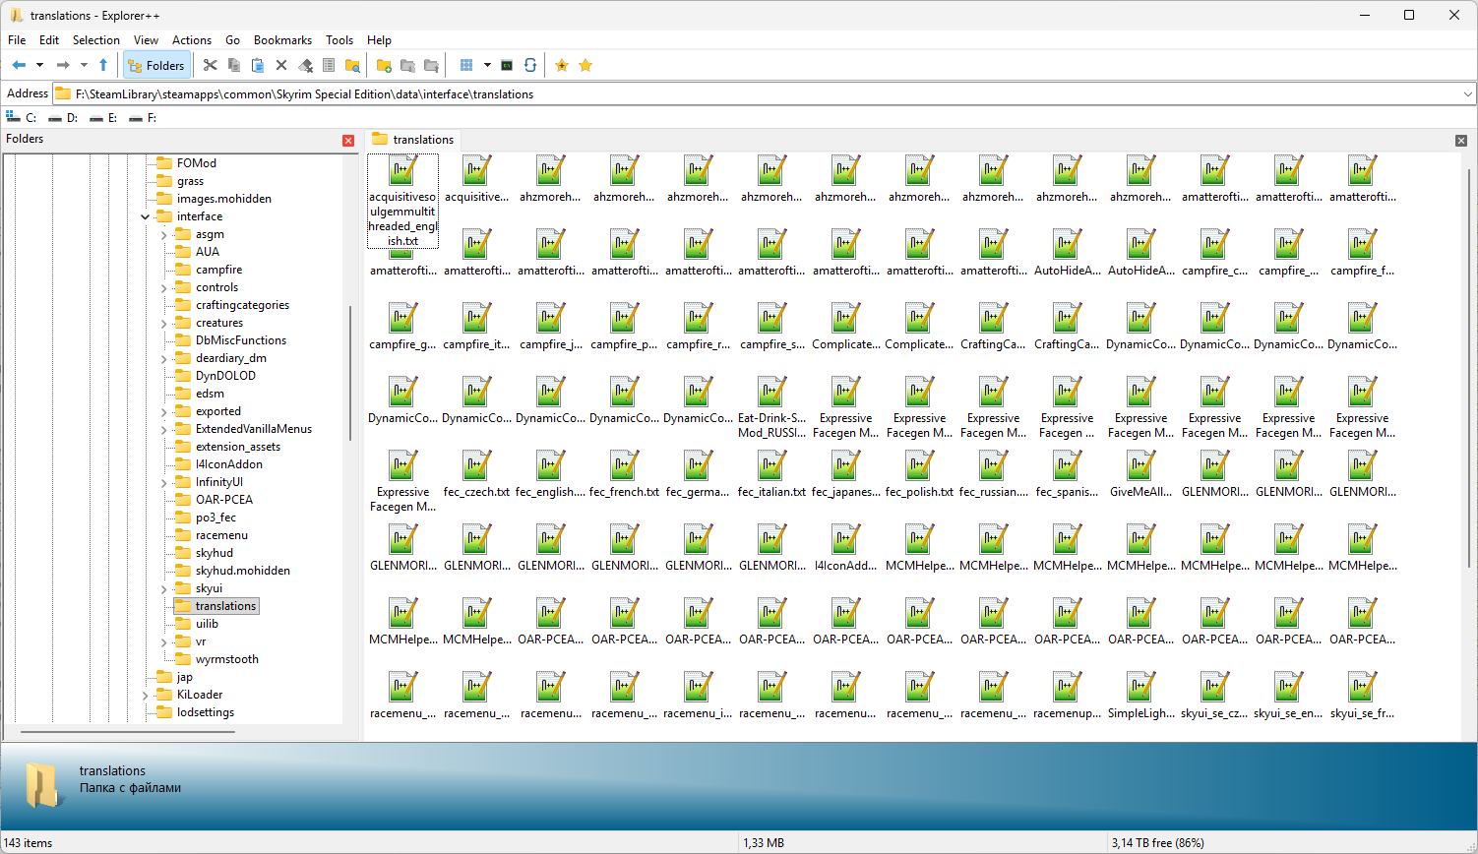Image resolution: width=1478 pixels, height=854 pixels.
Task: Open the Bookmarks menu
Action: 282,40
